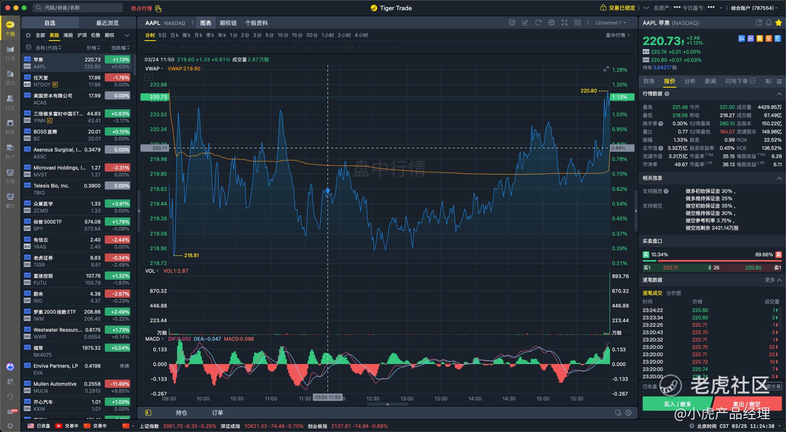Open the 新闻 news tab in right panel

(x=710, y=81)
